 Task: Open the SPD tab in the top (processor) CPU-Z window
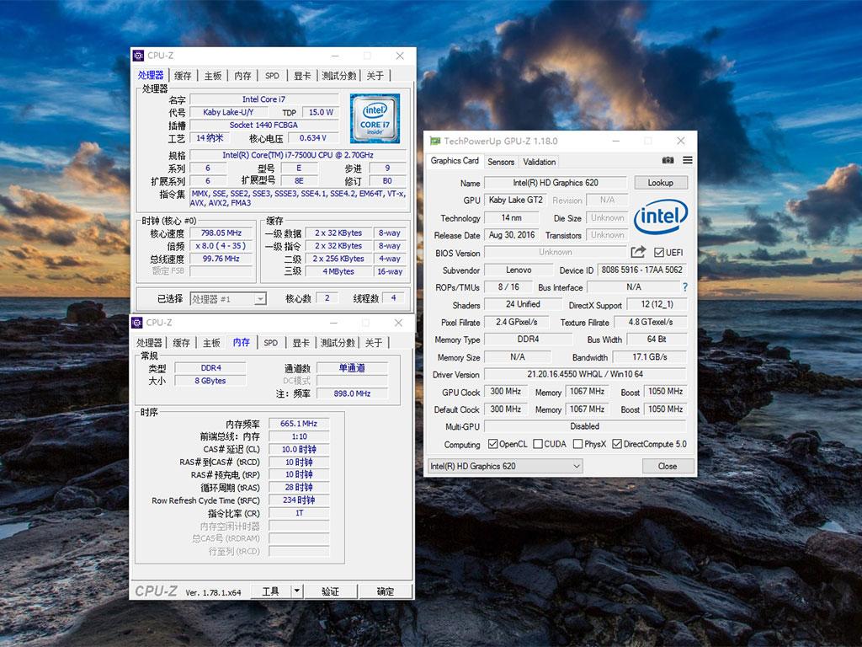(x=272, y=76)
